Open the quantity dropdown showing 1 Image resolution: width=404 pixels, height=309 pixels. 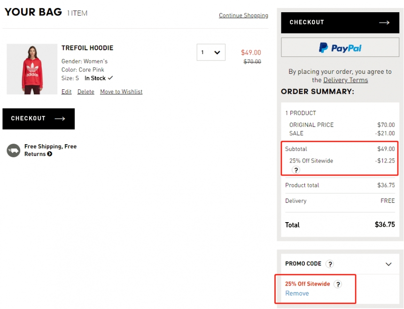click(211, 52)
